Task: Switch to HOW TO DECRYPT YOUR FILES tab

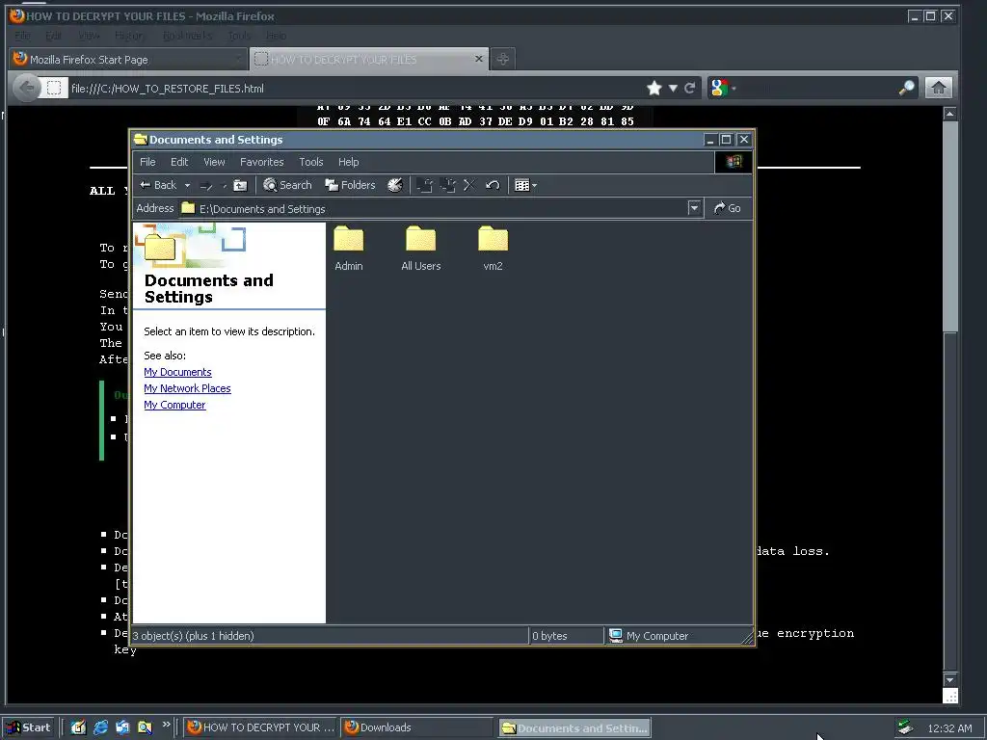Action: coord(368,59)
